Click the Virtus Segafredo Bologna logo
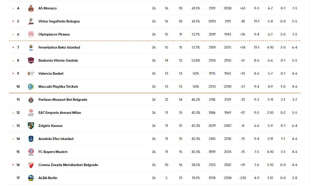Viewport: 310px width, 186px height. (31, 21)
